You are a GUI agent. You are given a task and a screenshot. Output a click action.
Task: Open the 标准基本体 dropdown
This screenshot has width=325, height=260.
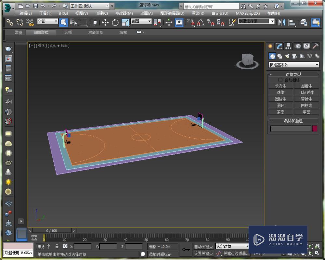(x=294, y=65)
